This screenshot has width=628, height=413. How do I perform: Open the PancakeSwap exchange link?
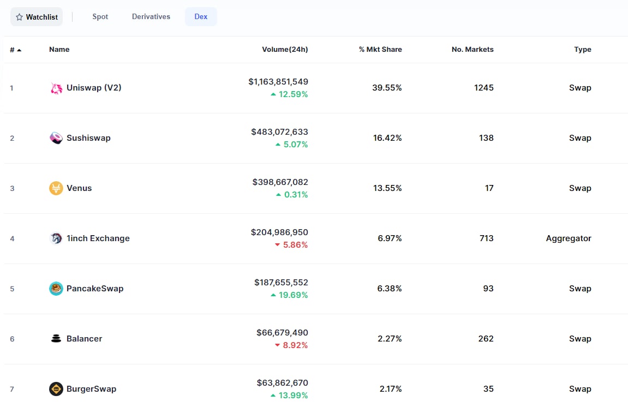pyautogui.click(x=95, y=289)
